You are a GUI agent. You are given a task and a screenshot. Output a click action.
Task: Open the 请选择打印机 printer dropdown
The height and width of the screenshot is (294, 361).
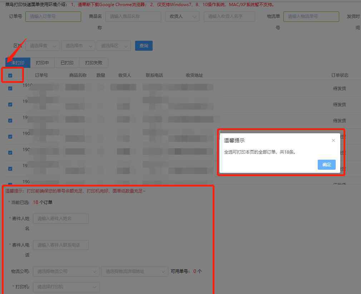coord(66,287)
